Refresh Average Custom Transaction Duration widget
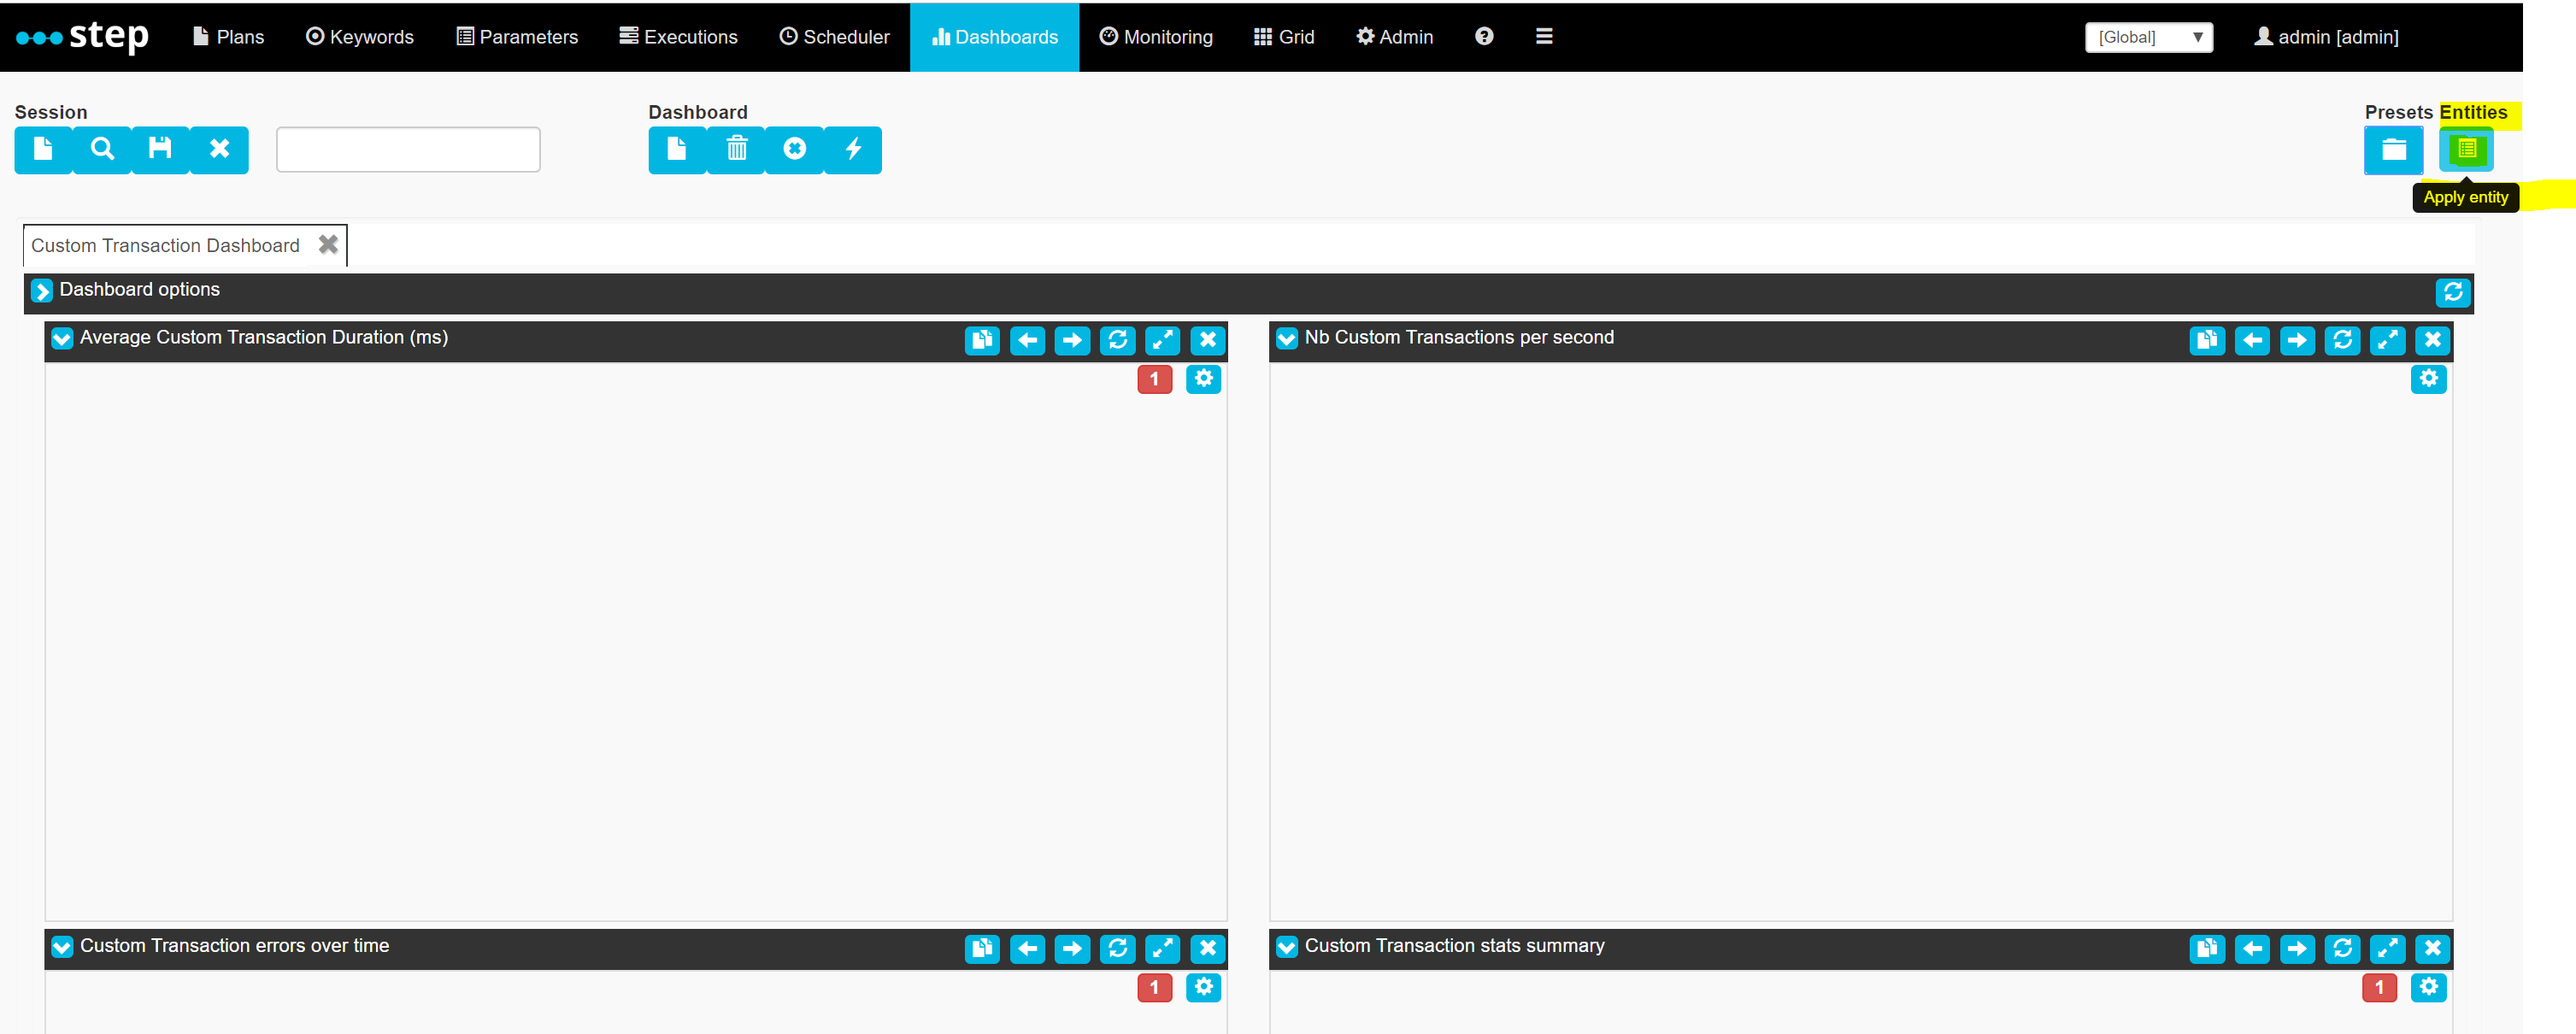This screenshot has width=2576, height=1034. pyautogui.click(x=1117, y=341)
